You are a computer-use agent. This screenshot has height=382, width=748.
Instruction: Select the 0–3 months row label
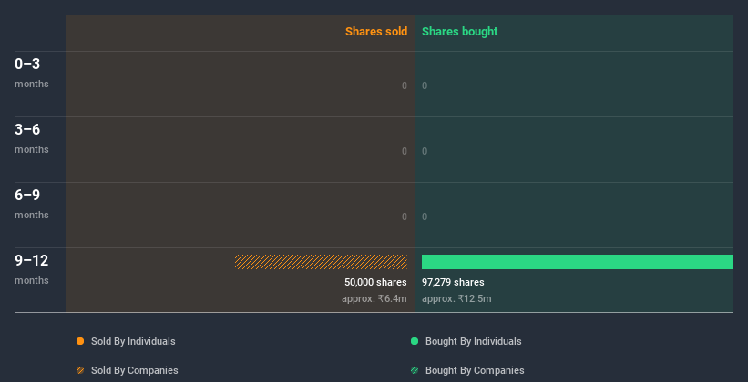pos(32,73)
